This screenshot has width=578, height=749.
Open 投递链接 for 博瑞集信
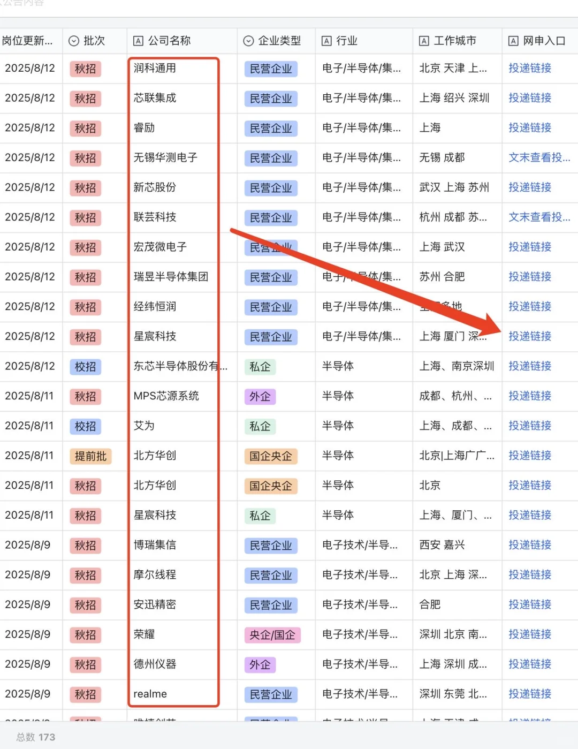(x=530, y=545)
